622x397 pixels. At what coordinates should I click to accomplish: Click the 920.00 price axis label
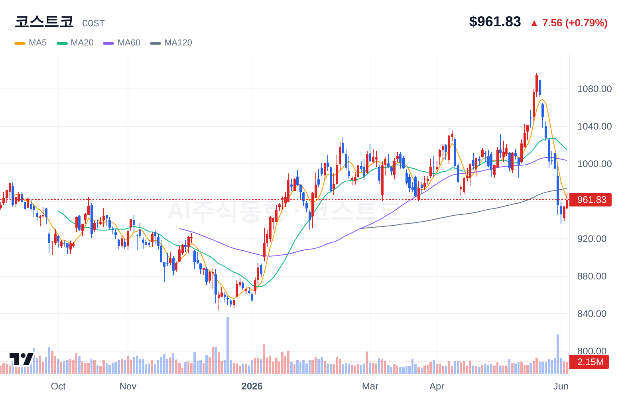click(x=592, y=239)
